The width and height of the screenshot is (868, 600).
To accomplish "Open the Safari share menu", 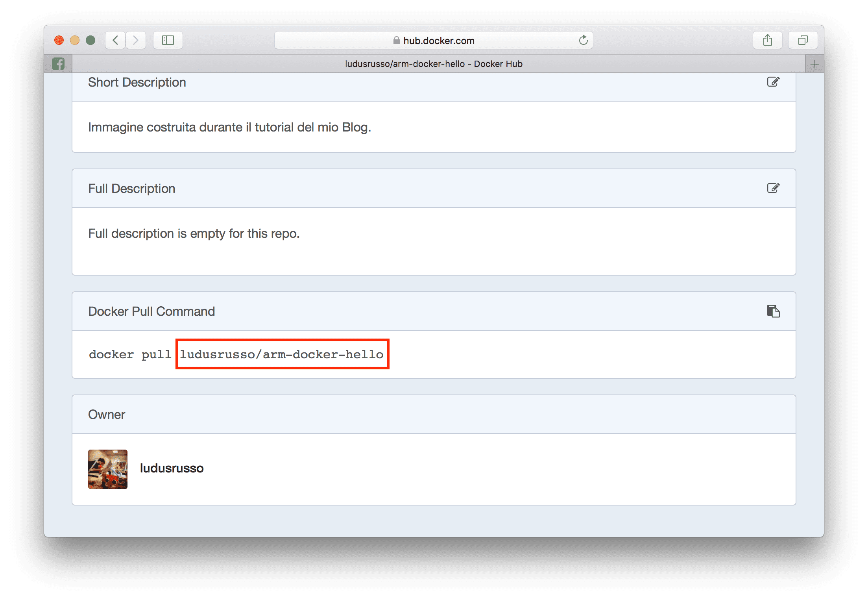I will tap(767, 40).
